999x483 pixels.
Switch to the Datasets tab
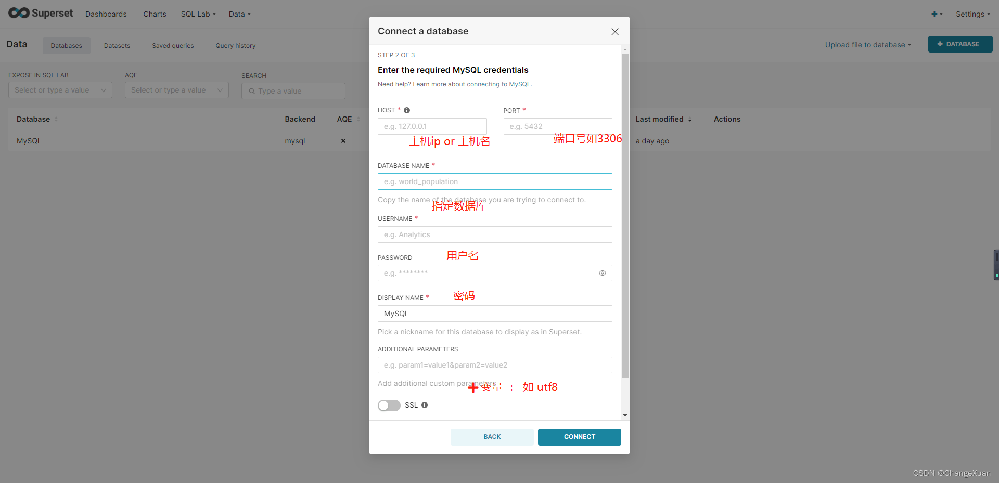[117, 46]
